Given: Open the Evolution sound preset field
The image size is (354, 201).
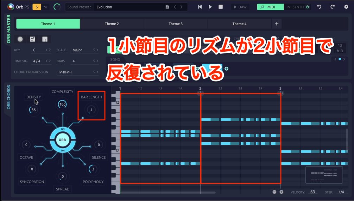Looking at the screenshot, I should [x=129, y=7].
